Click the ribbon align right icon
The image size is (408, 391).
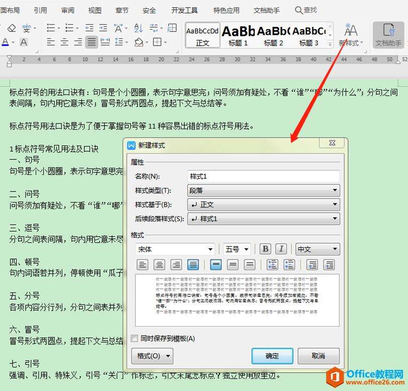78,42
